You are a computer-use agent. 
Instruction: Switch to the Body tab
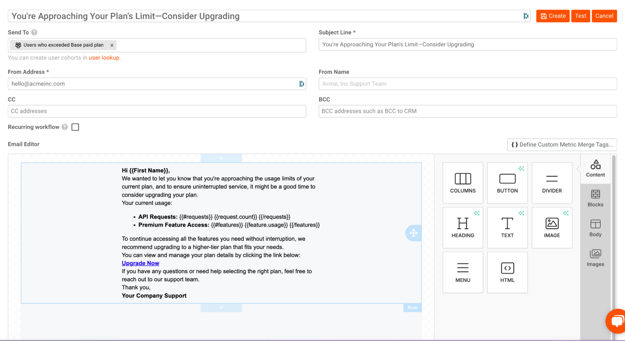tap(595, 228)
